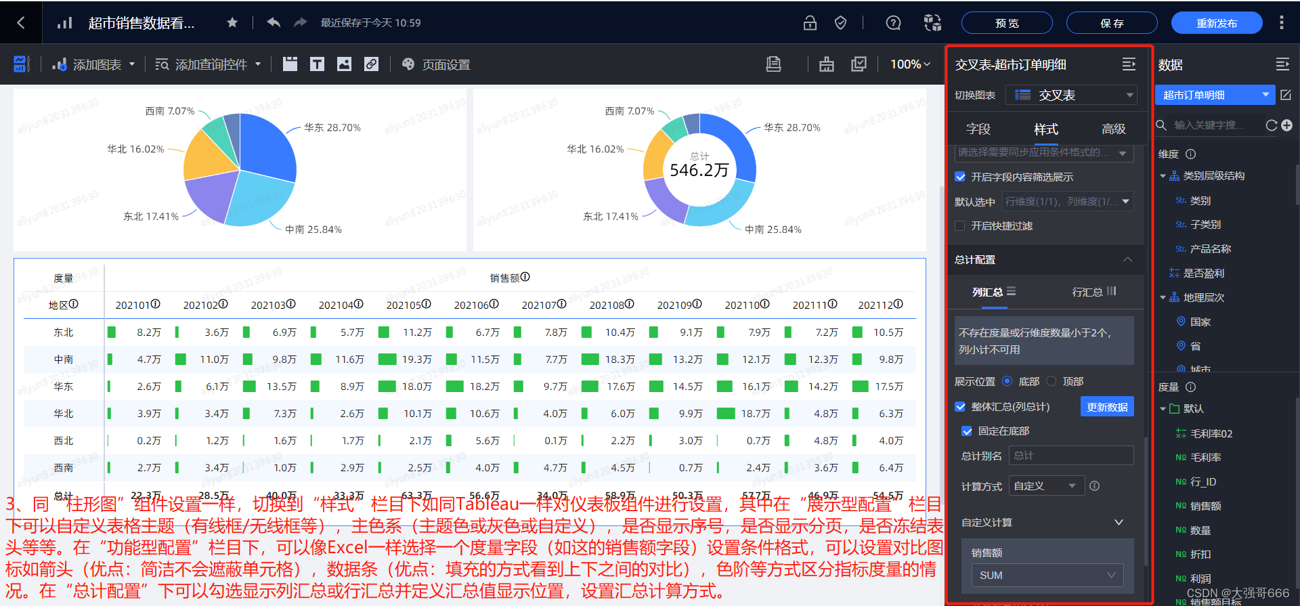Image resolution: width=1300 pixels, height=606 pixels.
Task: Star this dashboard as favorite
Action: click(x=232, y=23)
